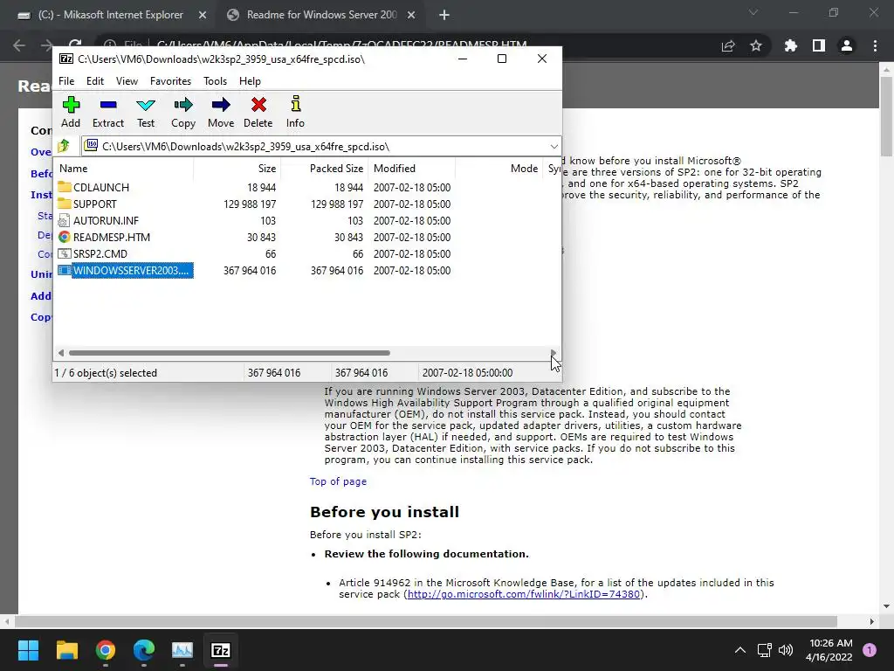Expand the 7-Zip address path dropdown

[x=554, y=147]
